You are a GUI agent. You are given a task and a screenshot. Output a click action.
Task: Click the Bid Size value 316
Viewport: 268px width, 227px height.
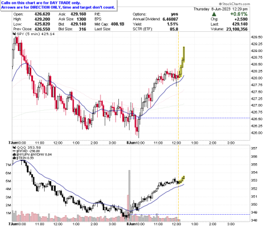pos(83,29)
